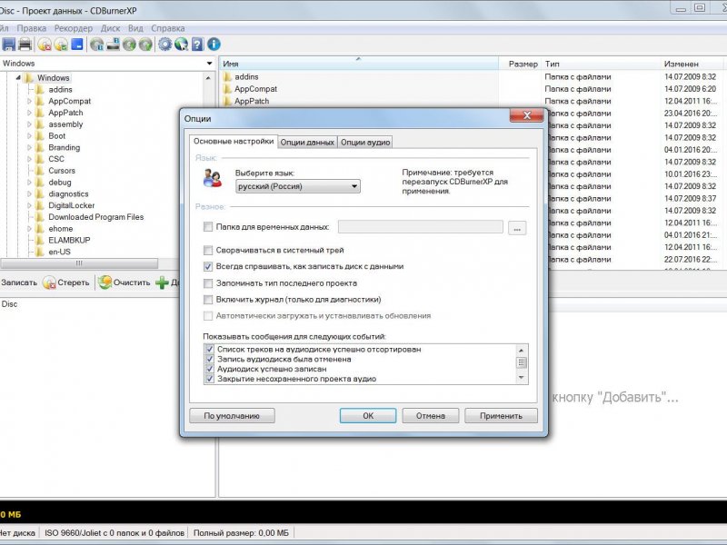This screenshot has width=727, height=545.
Task: Switch to Опции аудио tab
Action: (365, 143)
